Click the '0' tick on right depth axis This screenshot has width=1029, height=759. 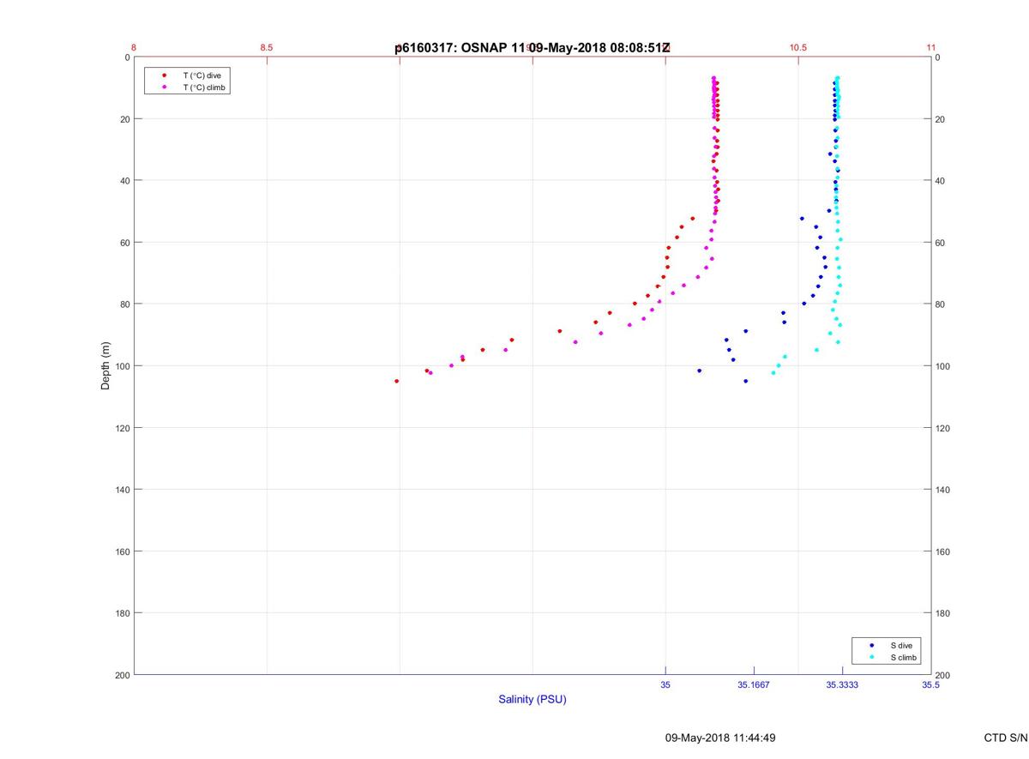pos(938,57)
